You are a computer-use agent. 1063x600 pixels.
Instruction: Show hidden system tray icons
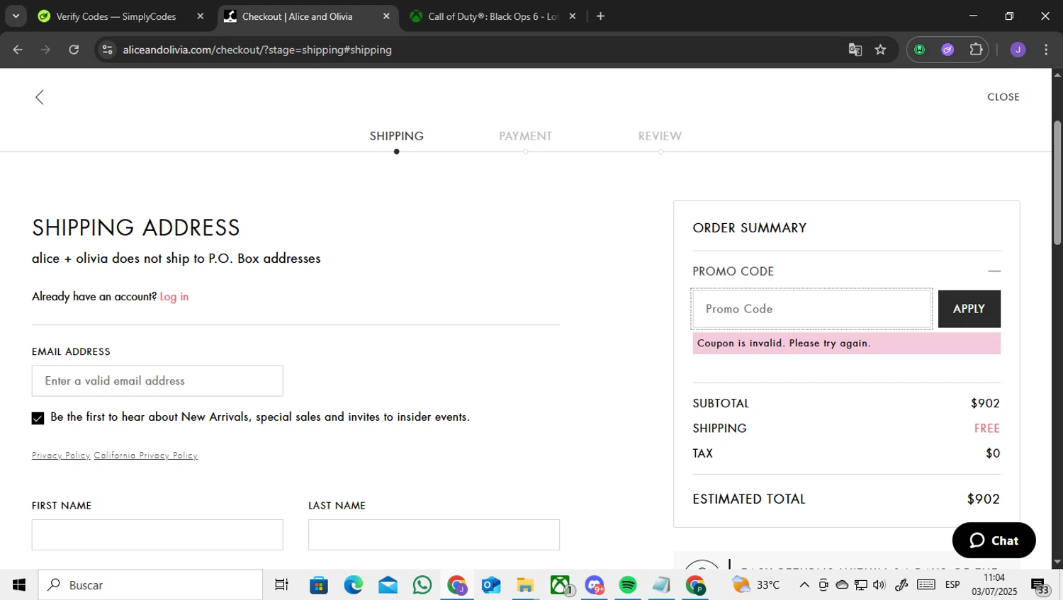click(x=804, y=585)
